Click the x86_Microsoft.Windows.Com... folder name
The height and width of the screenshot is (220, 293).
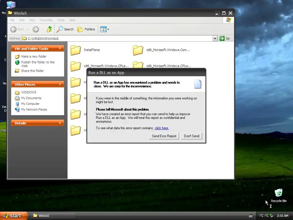[x=168, y=50]
